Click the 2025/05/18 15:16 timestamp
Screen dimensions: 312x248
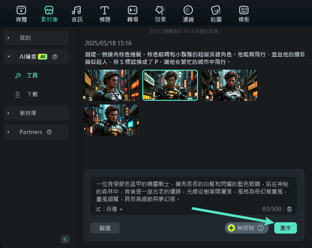click(108, 43)
